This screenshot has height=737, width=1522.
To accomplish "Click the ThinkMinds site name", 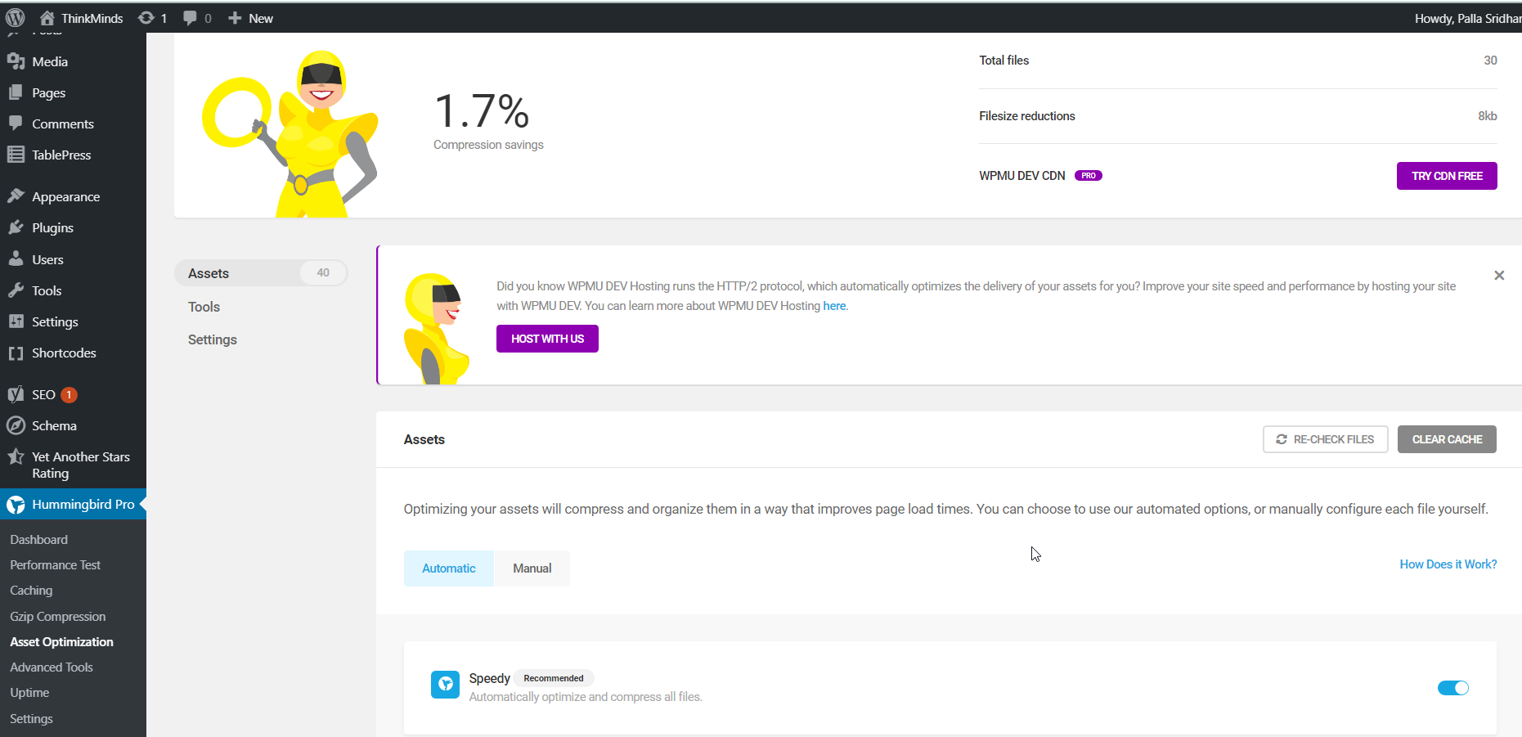I will point(92,18).
